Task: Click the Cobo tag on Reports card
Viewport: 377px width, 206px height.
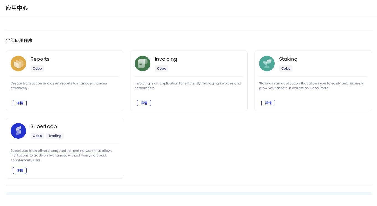Action: (x=37, y=68)
